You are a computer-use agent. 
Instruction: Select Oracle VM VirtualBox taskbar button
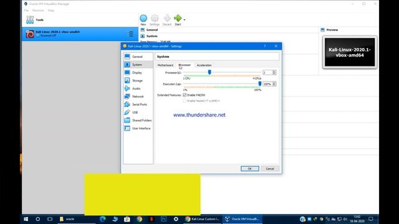(242, 219)
